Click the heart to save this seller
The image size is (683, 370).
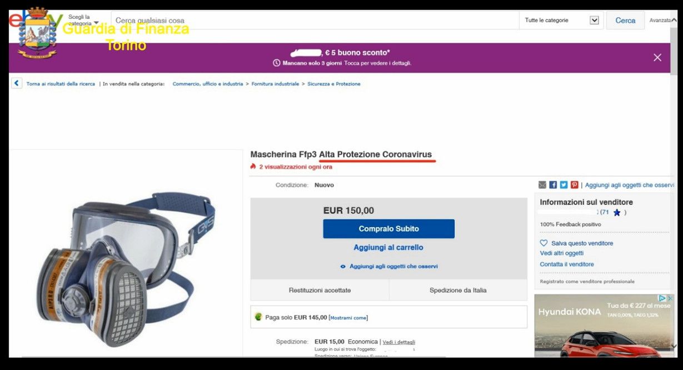[x=544, y=243]
